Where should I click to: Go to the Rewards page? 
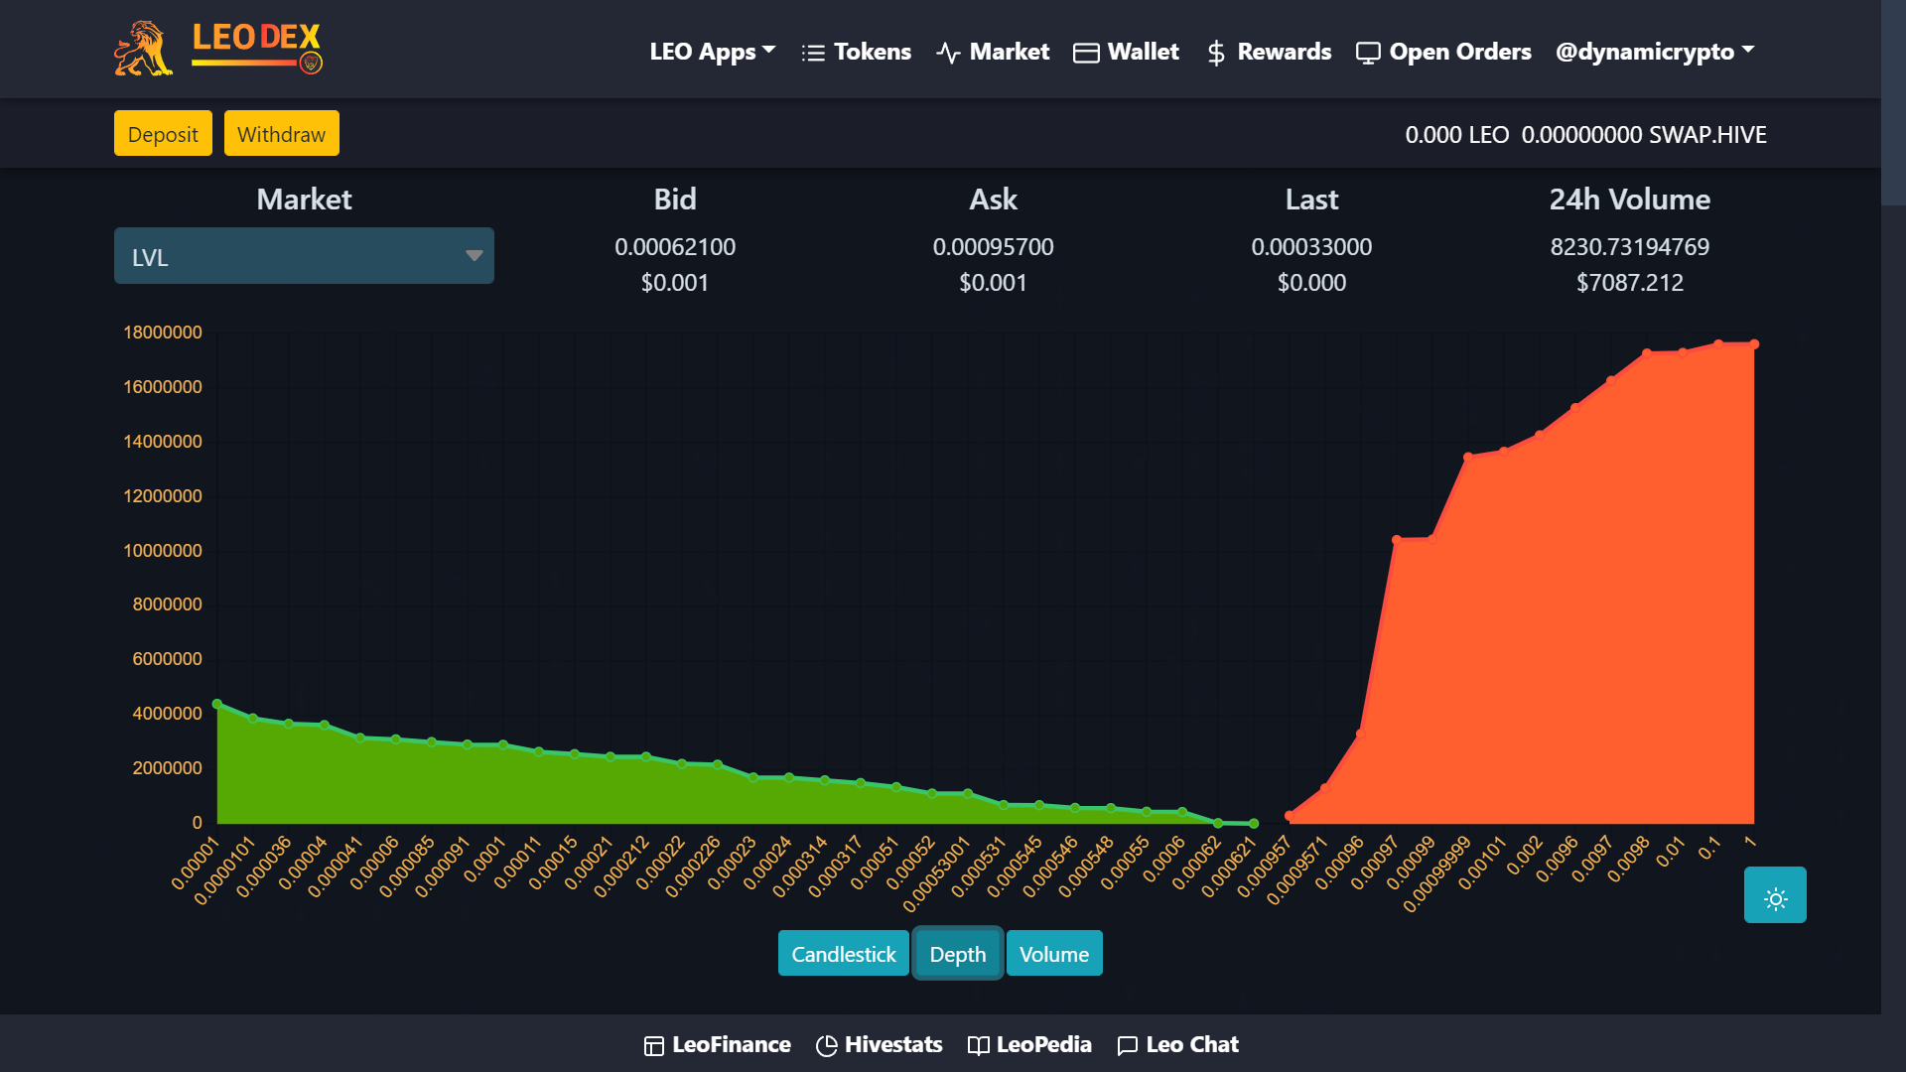1268,52
